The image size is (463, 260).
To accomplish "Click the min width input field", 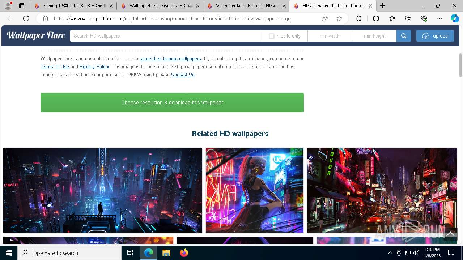I will 330,36.
